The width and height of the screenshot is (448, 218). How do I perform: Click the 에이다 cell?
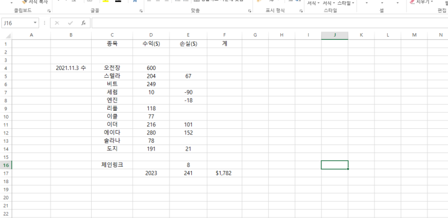click(x=112, y=132)
